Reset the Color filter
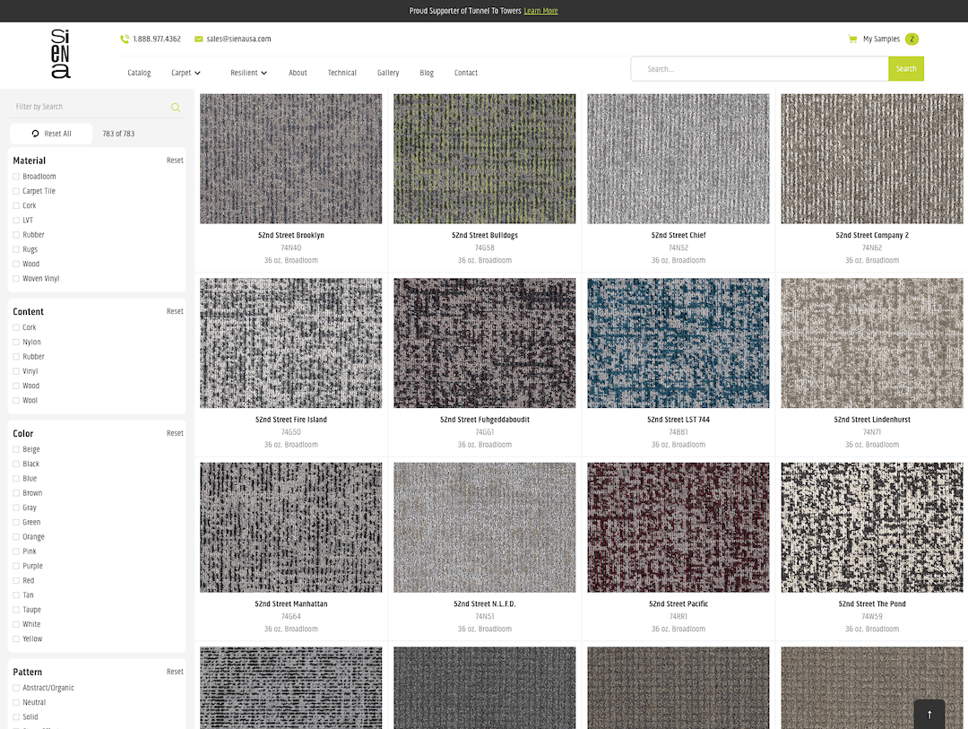Image resolution: width=968 pixels, height=729 pixels. click(x=175, y=433)
